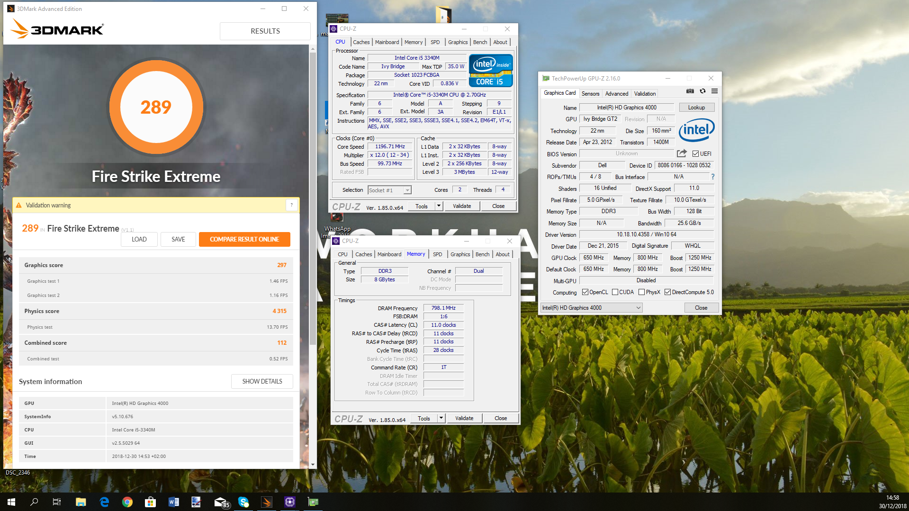Open the photo viewer taskbar icon
The image size is (909, 511).
[196, 502]
